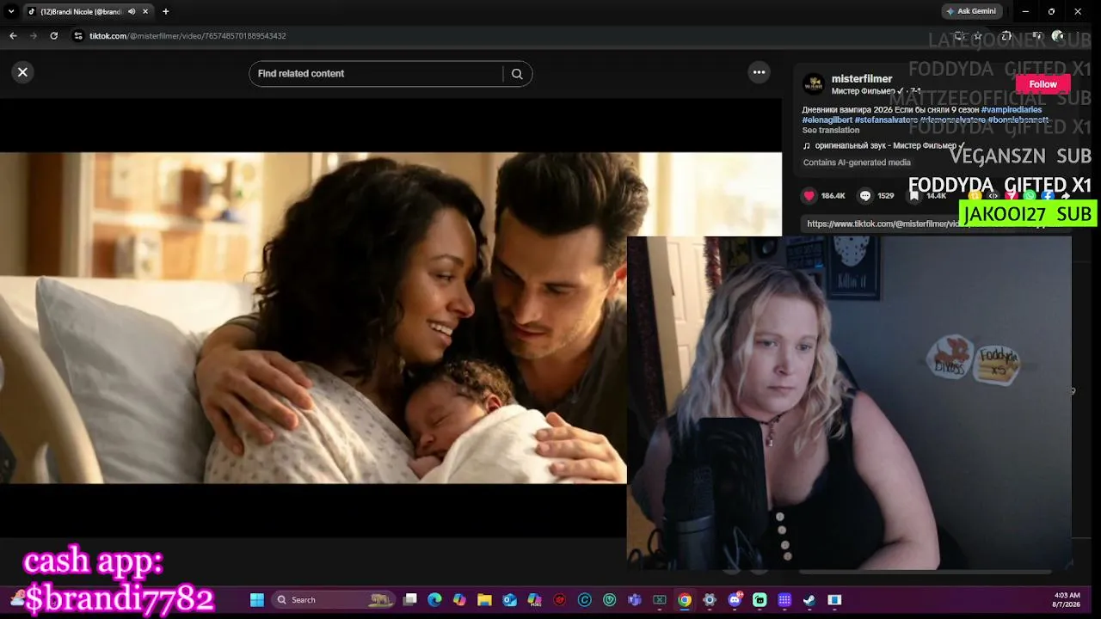Share the video to WhatsApp
1101x619 pixels.
pos(1030,196)
